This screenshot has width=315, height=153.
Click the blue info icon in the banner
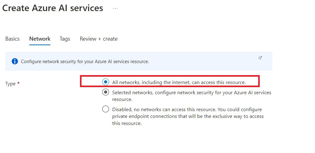[x=15, y=61]
